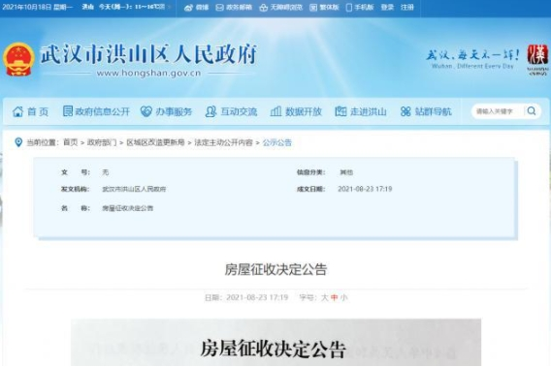Click the www.hongshan.gov.cn site URL text
Image resolution: width=551 pixels, height=367 pixels.
pos(148,73)
